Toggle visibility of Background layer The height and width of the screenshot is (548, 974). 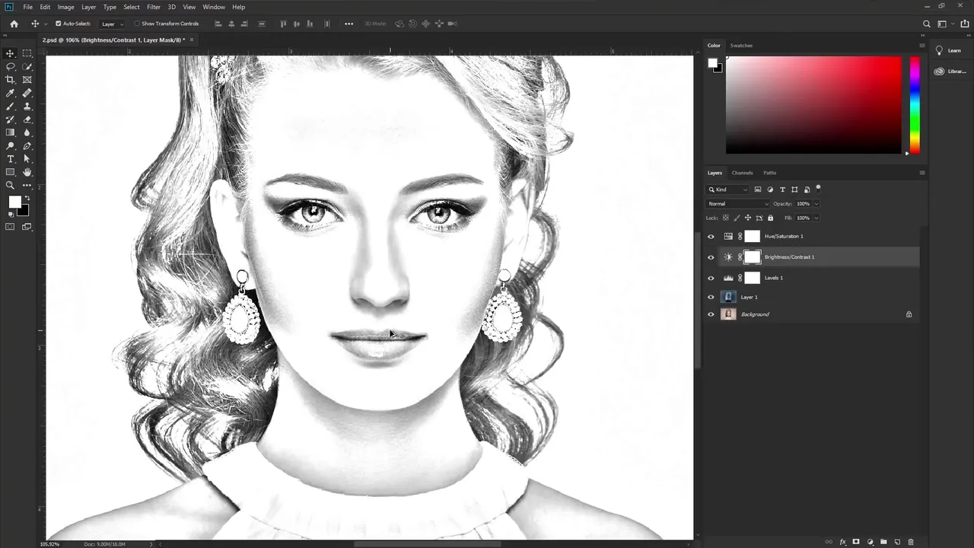click(x=711, y=314)
